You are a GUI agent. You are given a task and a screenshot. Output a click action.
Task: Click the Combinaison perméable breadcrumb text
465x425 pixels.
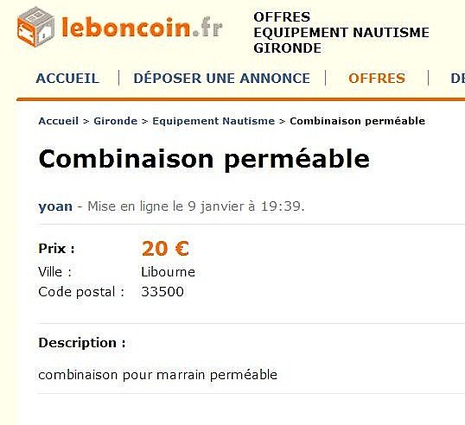(x=357, y=121)
